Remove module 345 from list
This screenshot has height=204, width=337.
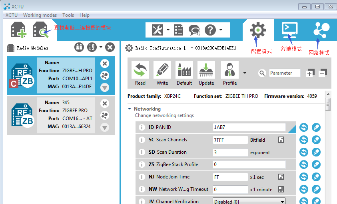pyautogui.click(x=105, y=103)
